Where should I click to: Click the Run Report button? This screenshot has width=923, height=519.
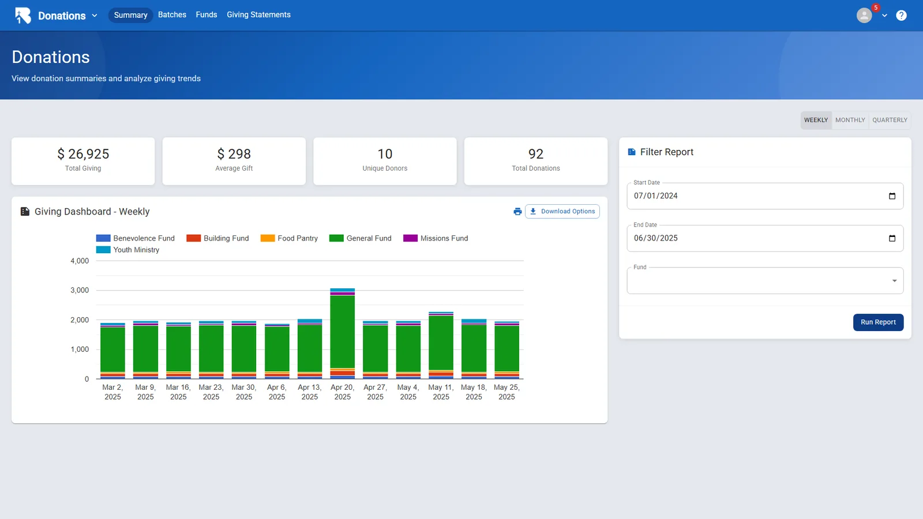(878, 322)
